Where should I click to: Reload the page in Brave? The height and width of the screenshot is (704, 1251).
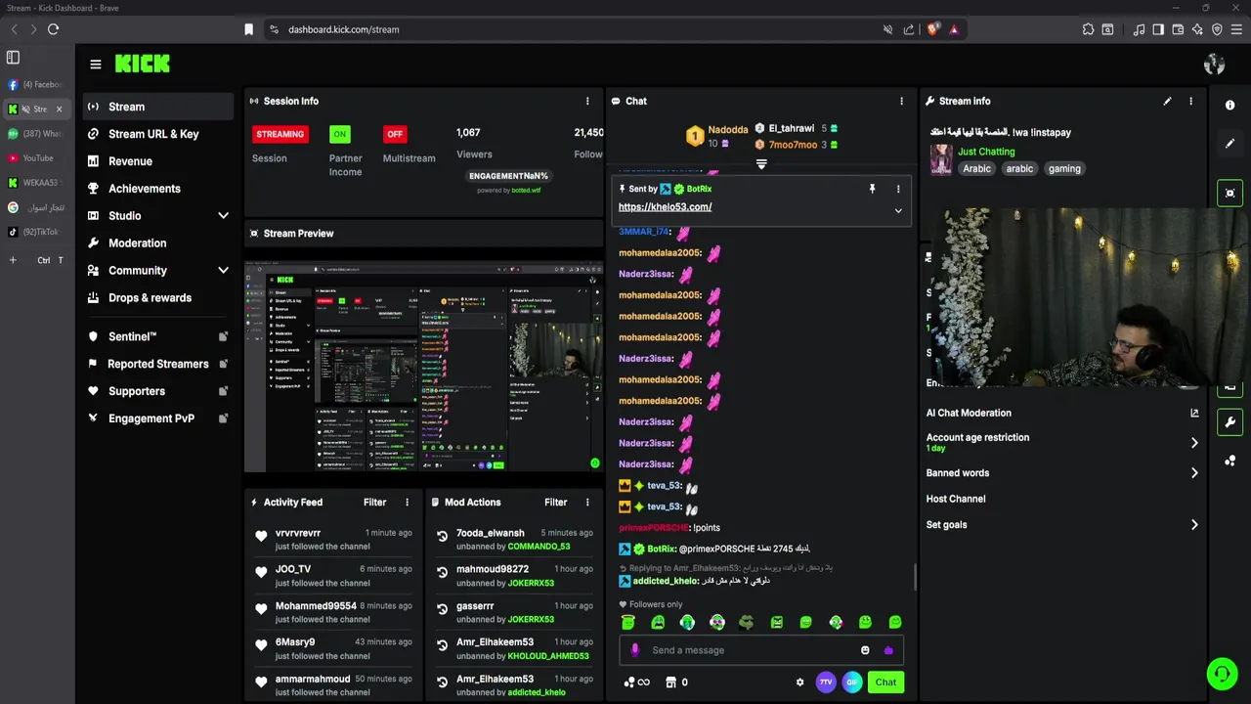click(53, 29)
